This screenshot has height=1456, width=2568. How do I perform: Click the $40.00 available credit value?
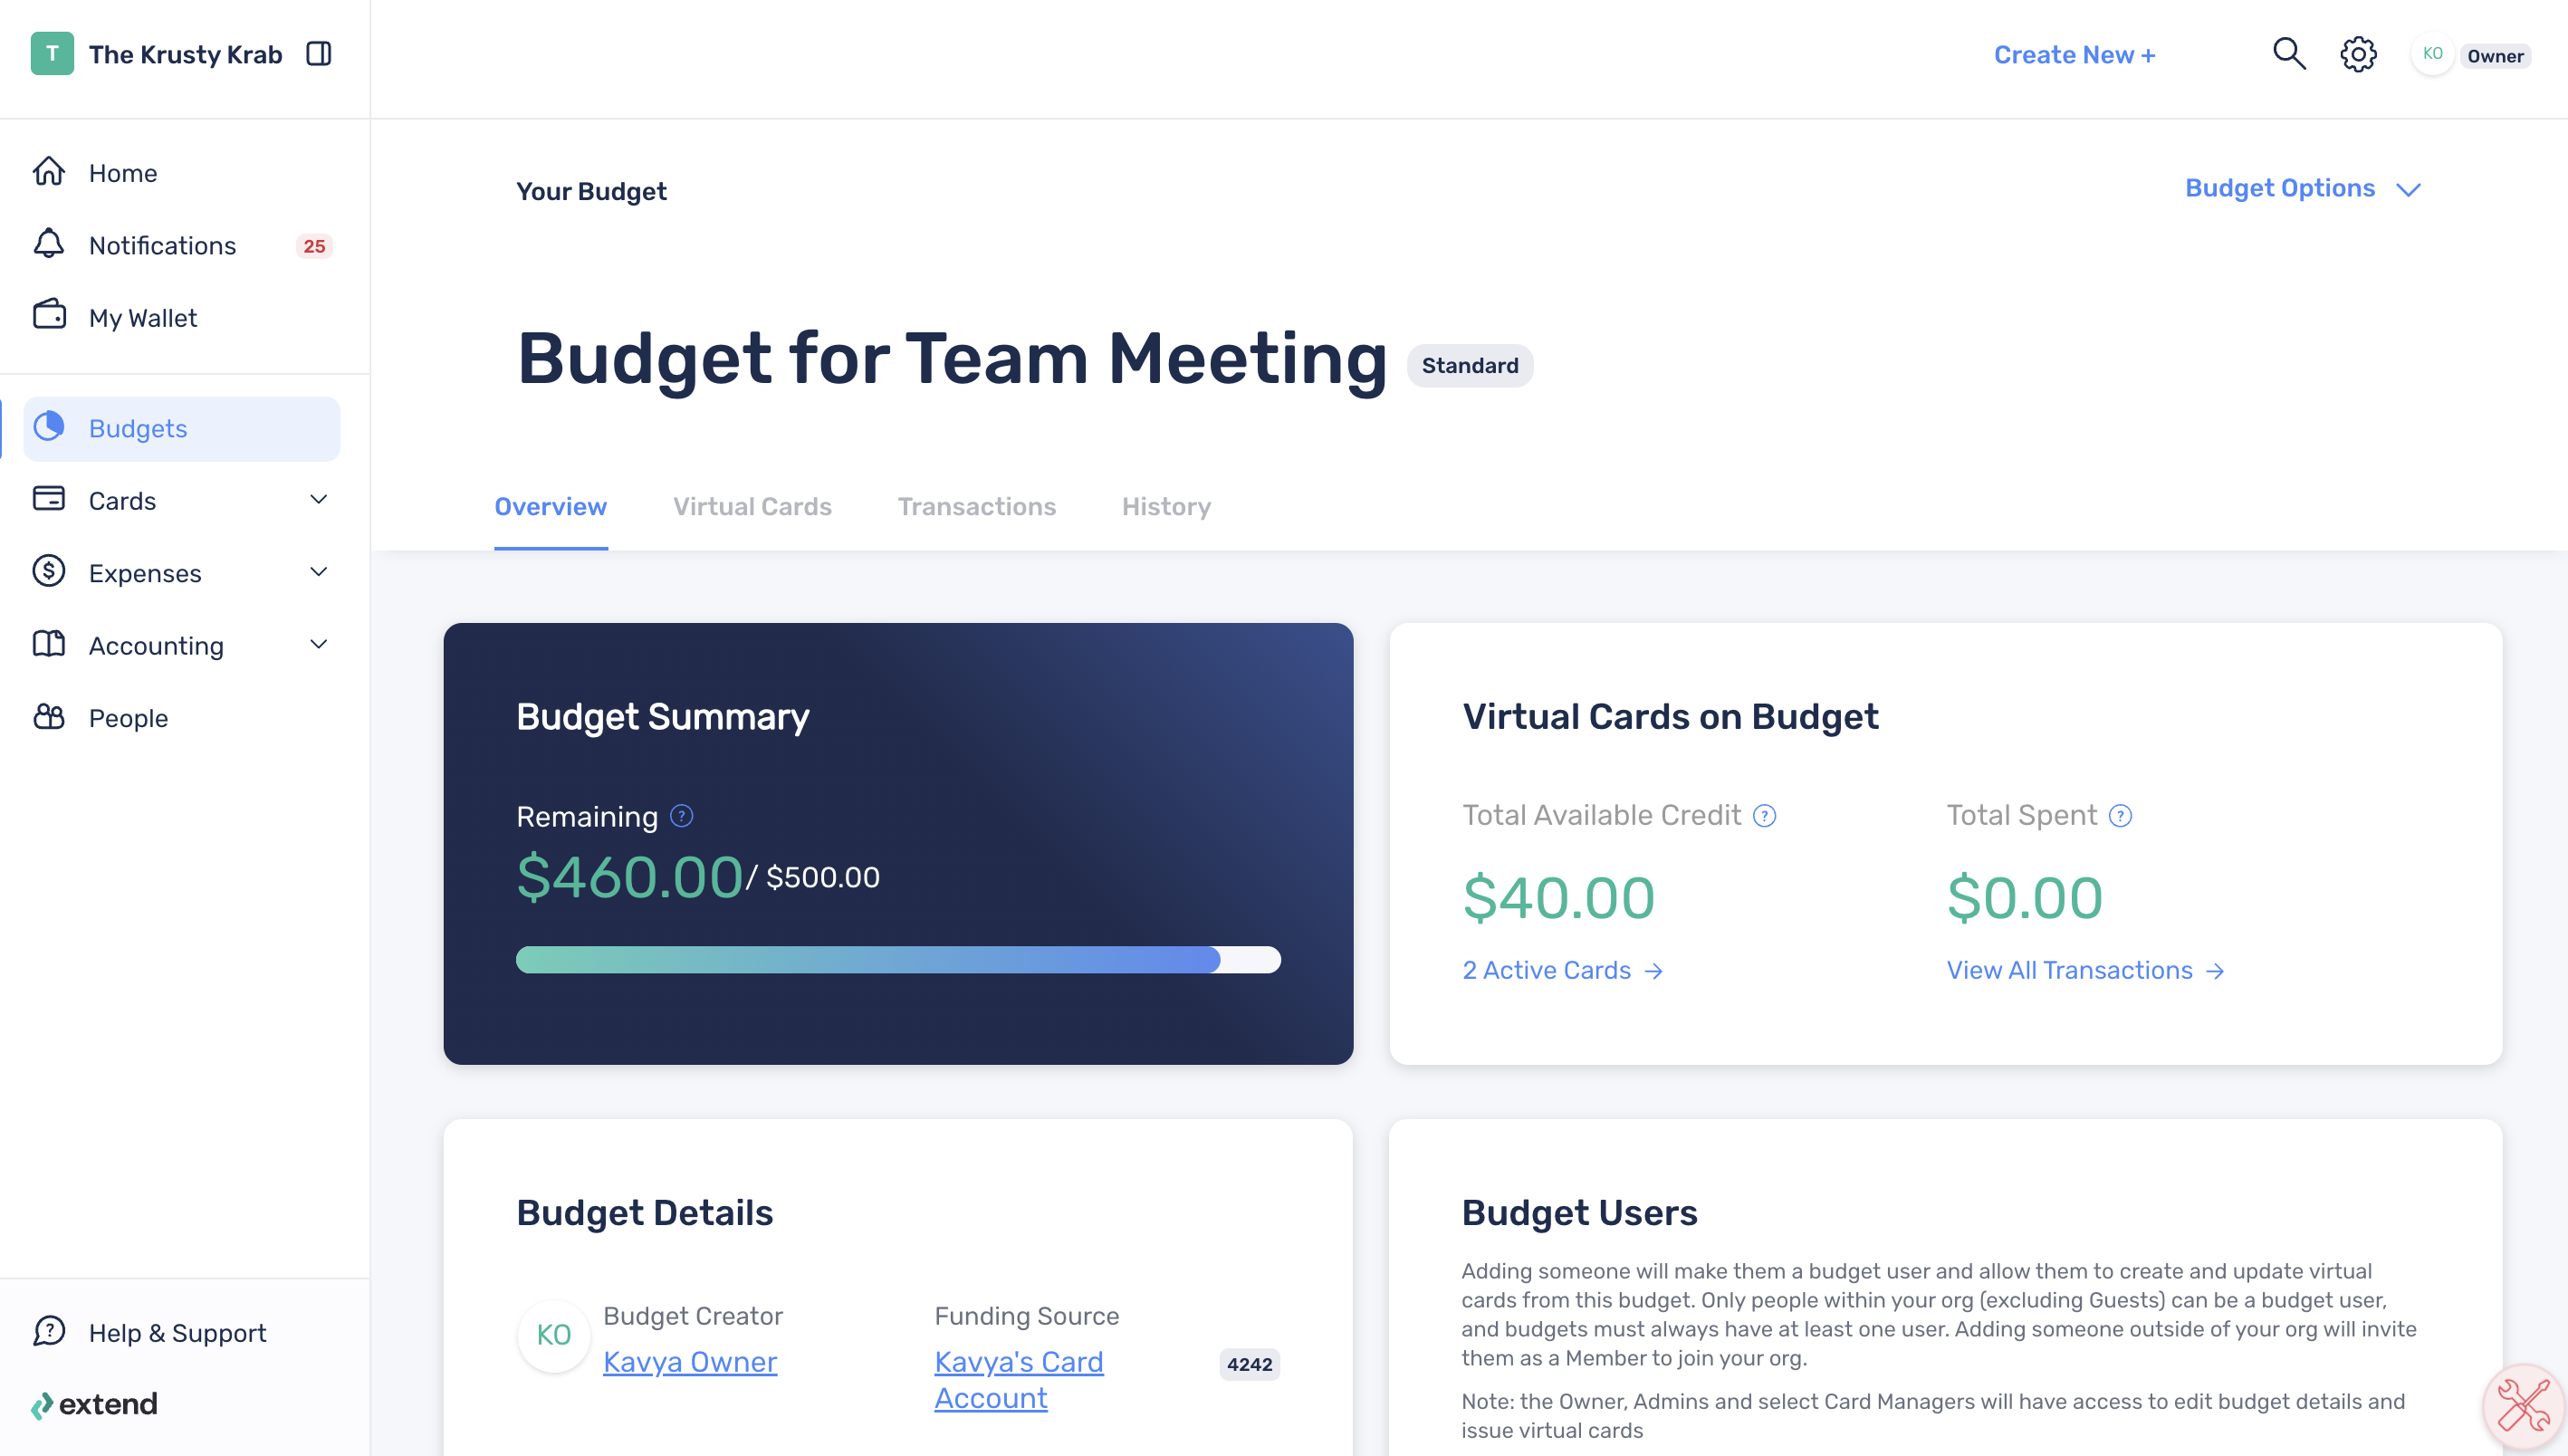[x=1559, y=897]
